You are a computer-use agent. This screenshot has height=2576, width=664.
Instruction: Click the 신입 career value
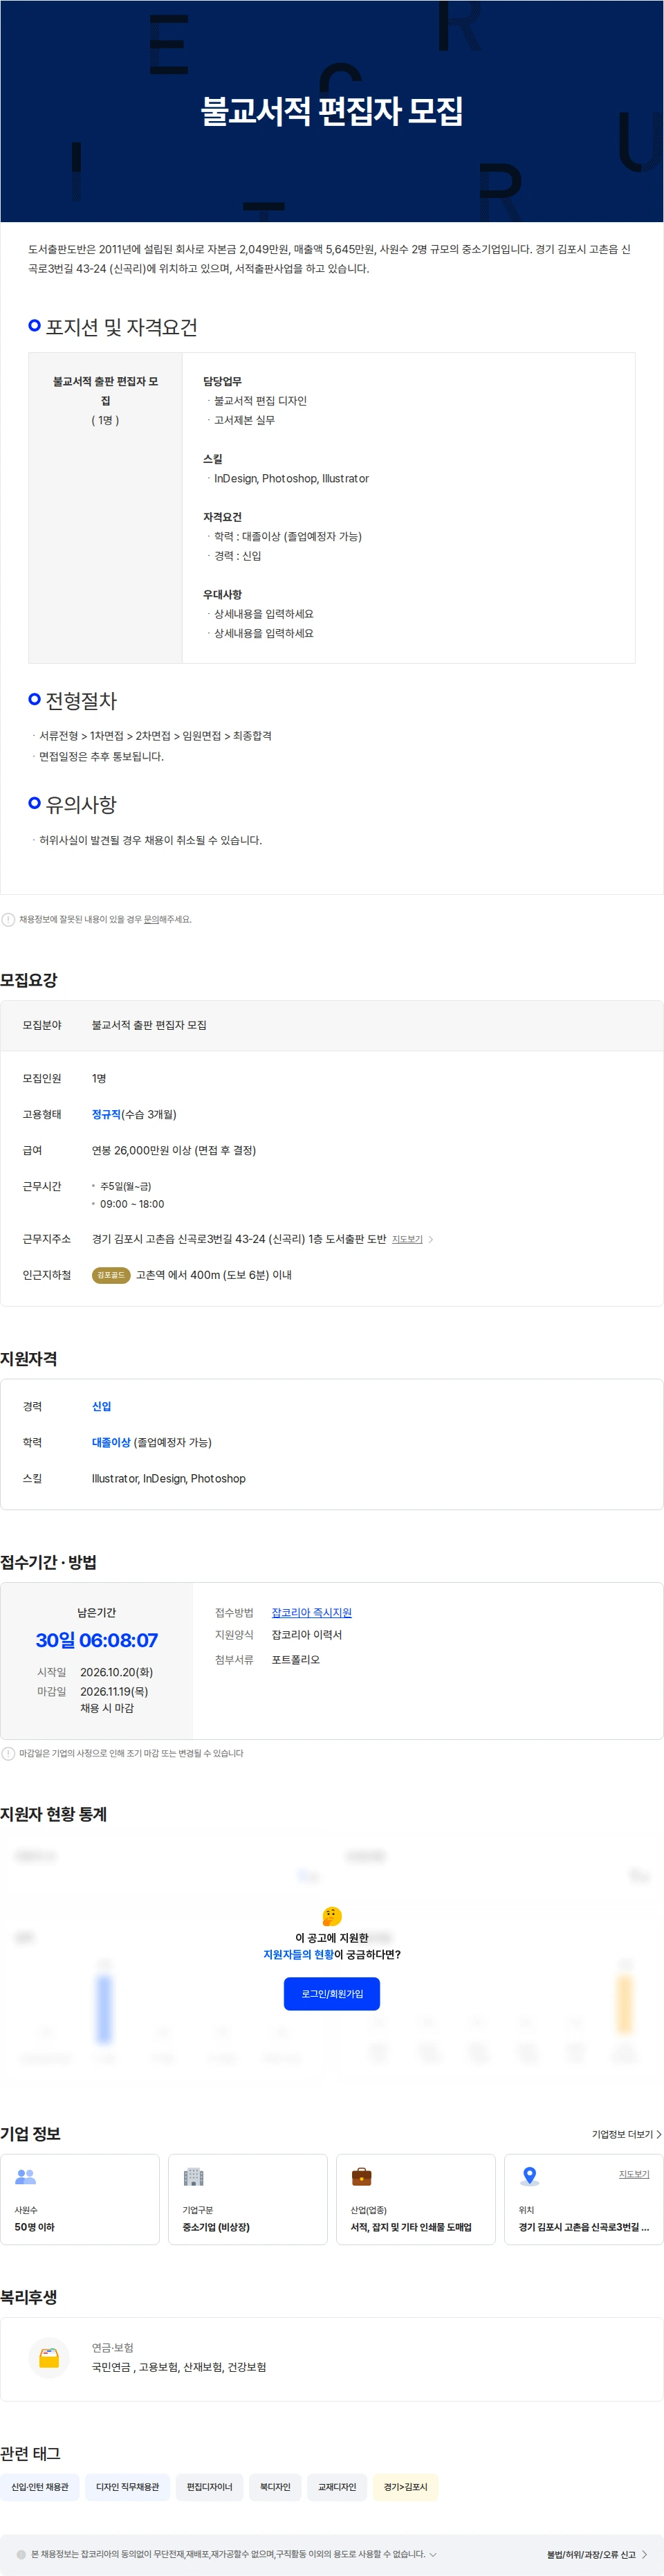(x=101, y=1406)
